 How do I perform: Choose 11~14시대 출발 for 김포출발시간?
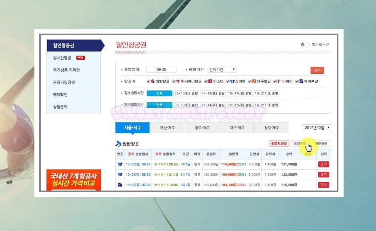click(x=213, y=93)
